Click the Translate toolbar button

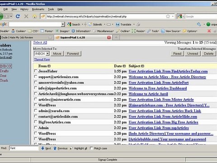pyautogui.click(x=123, y=24)
